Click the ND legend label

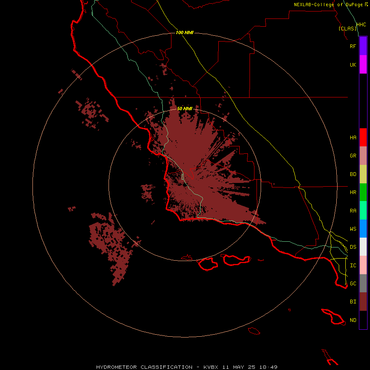(353, 320)
